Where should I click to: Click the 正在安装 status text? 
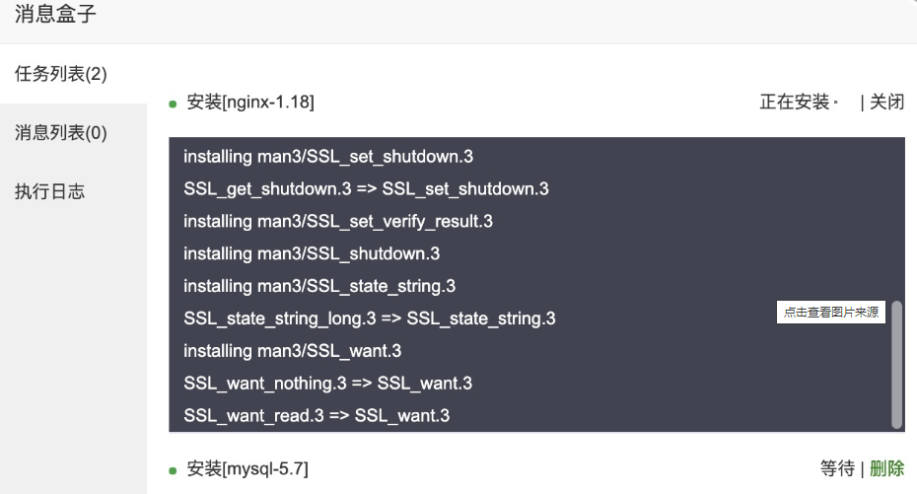794,102
